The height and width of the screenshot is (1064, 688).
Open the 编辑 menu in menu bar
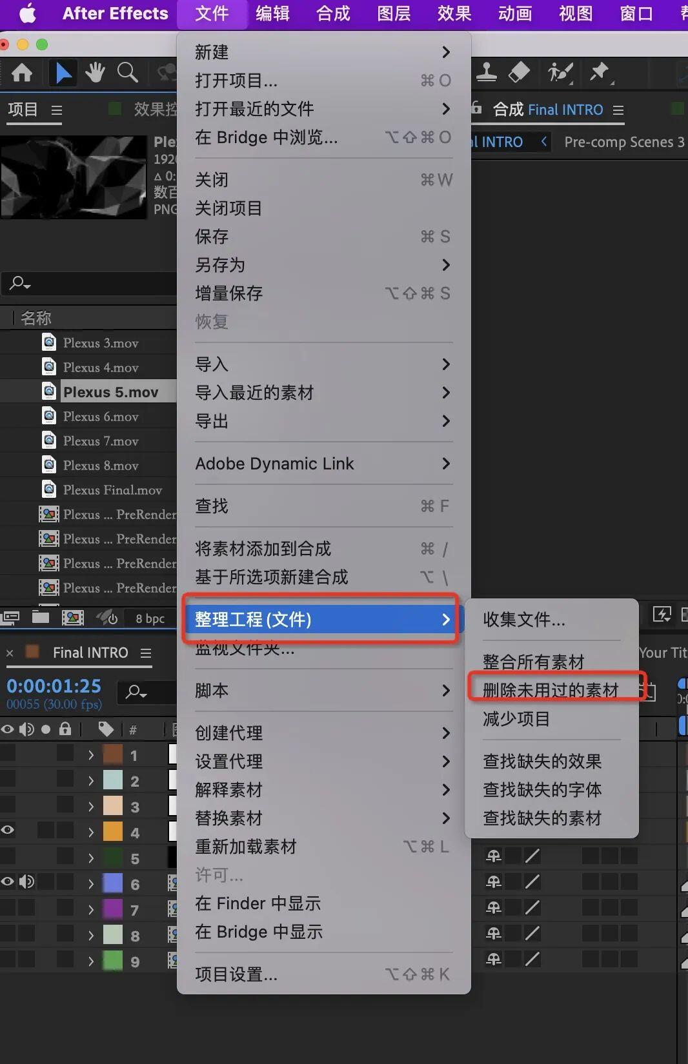click(x=272, y=14)
